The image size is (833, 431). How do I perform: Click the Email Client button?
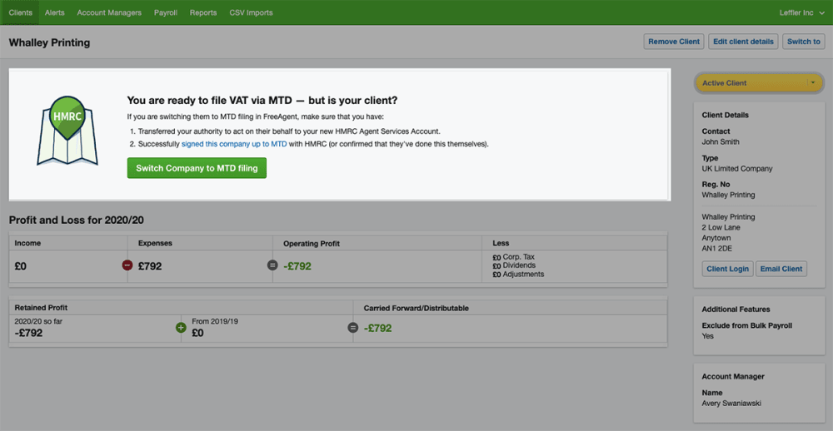pyautogui.click(x=781, y=269)
